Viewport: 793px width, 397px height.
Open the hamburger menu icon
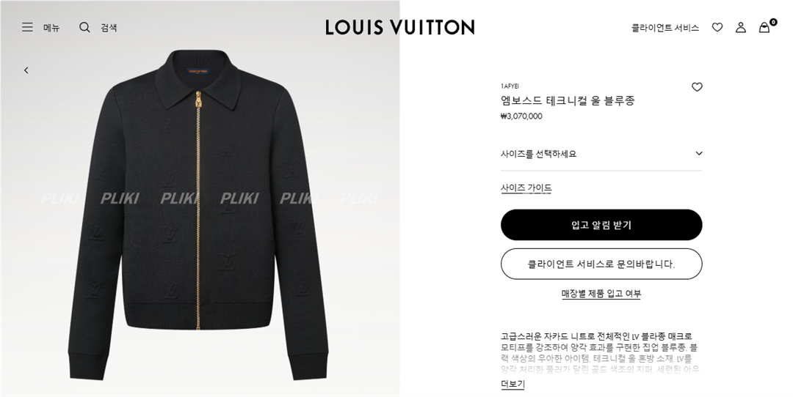pos(27,27)
